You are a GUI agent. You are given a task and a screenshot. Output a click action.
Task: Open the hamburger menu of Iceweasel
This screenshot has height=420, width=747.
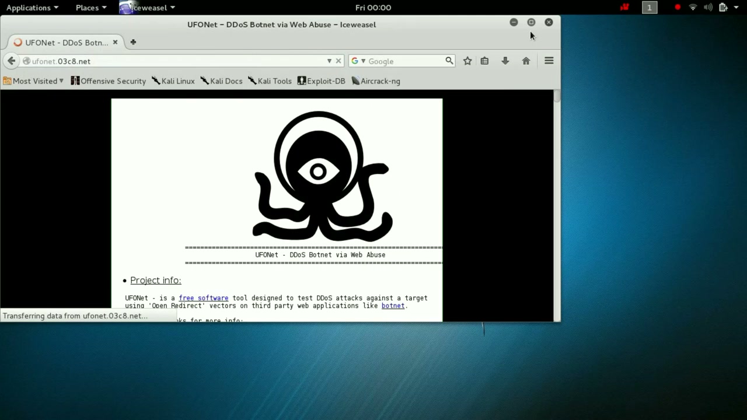pos(549,61)
